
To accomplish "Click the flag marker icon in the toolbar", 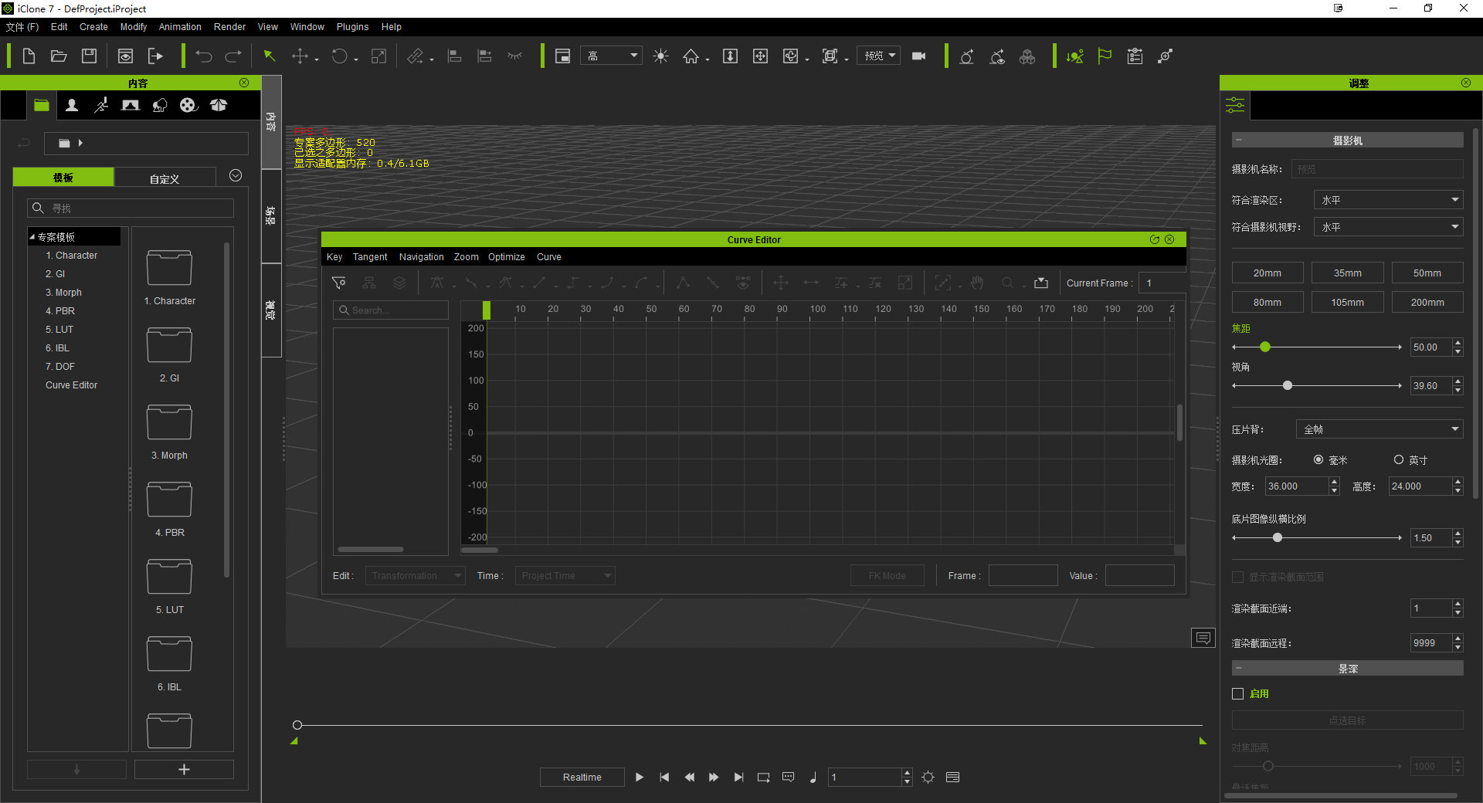I will point(1104,56).
